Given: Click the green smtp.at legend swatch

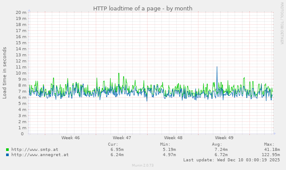Looking at the screenshot, I should point(7,150).
